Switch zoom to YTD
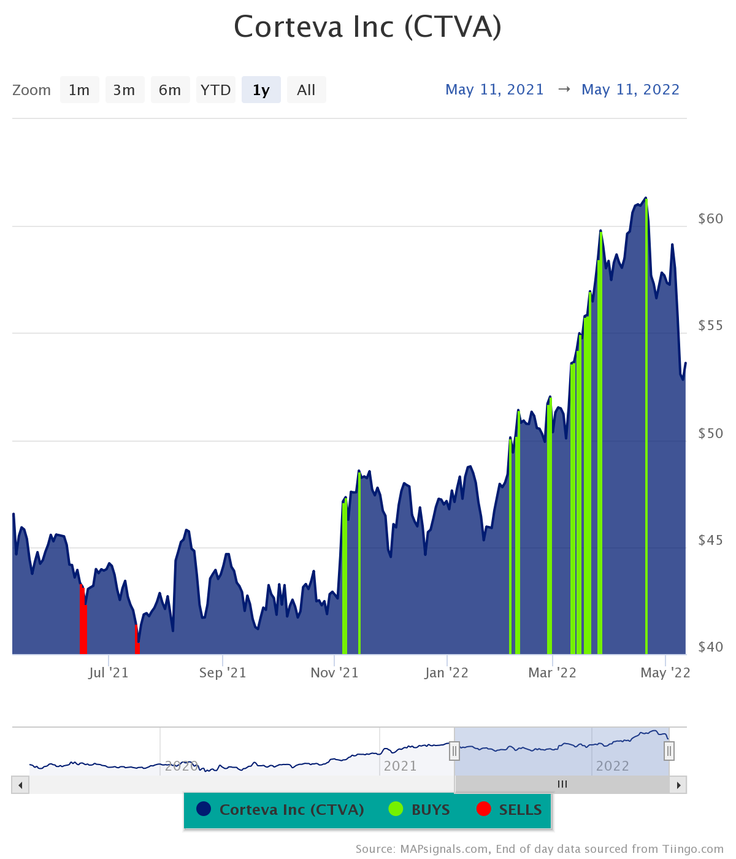 (216, 90)
